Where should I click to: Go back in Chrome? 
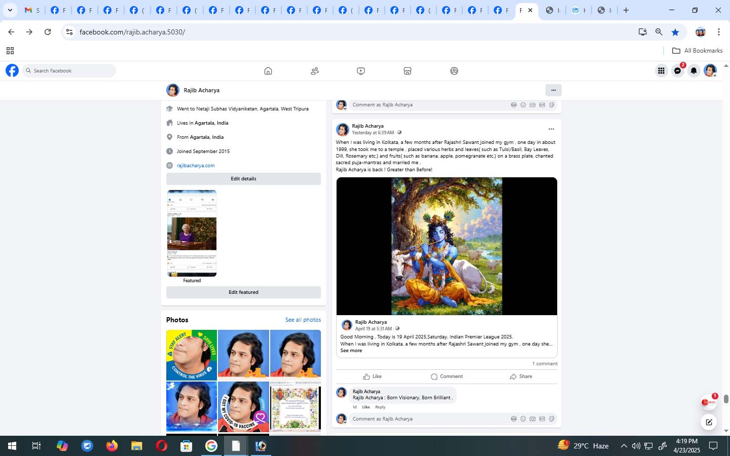coord(11,32)
